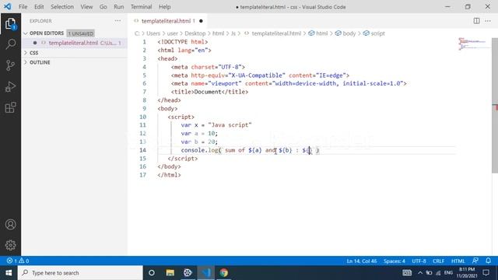Click the unsaved dot on the templateliteral.html tab
The width and height of the screenshot is (498, 280).
click(x=201, y=21)
